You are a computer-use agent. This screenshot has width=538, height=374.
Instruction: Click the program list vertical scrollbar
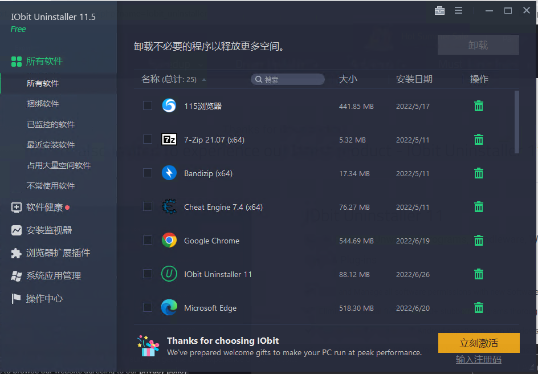[517, 122]
